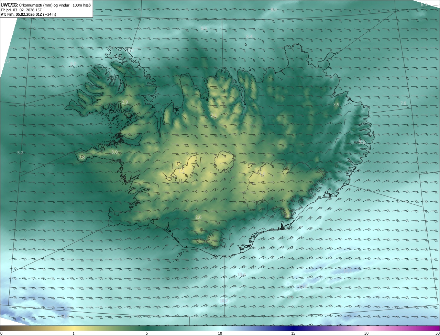440x336 pixels.
Task: Select the valid time line "VT: Fim. 05.02.2026 01Z"
Action: [21, 14]
